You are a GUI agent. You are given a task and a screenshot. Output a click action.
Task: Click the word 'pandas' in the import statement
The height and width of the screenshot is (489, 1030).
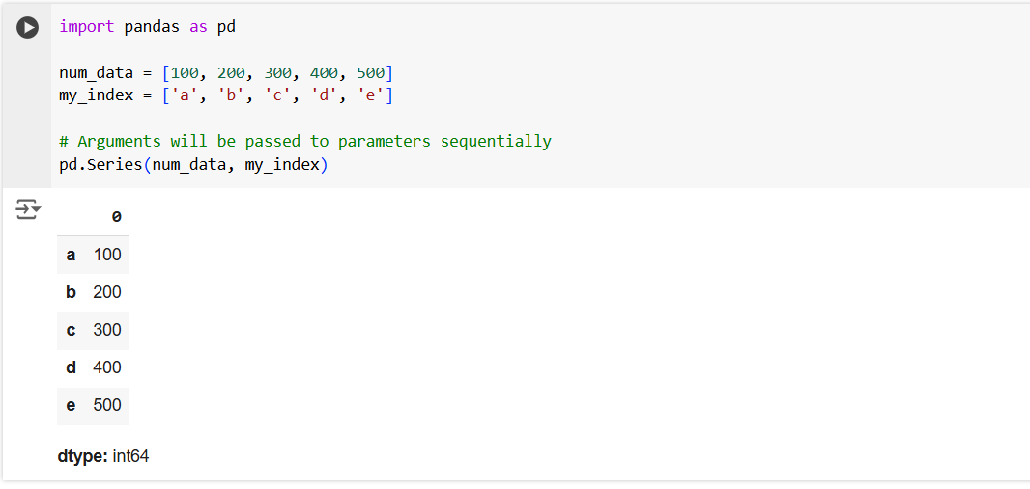click(152, 27)
